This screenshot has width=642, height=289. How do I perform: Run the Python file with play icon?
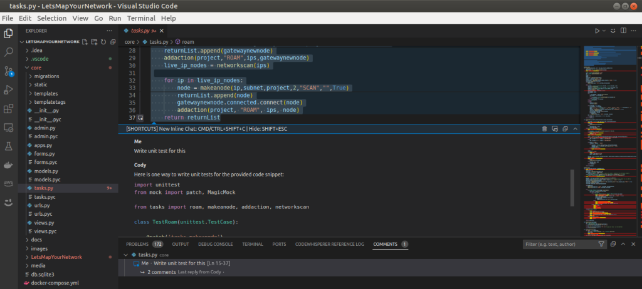pyautogui.click(x=597, y=31)
